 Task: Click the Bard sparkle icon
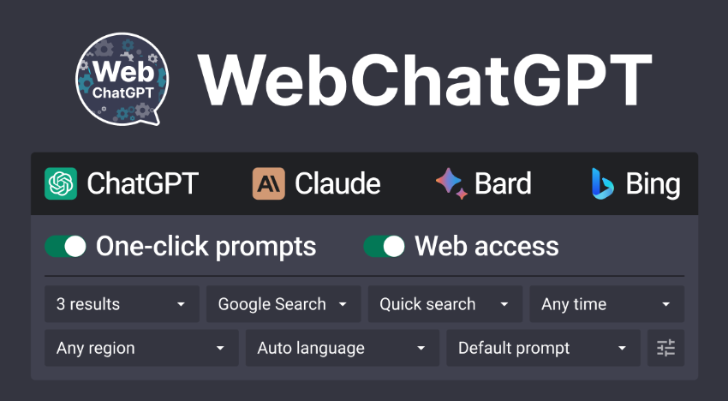451,183
